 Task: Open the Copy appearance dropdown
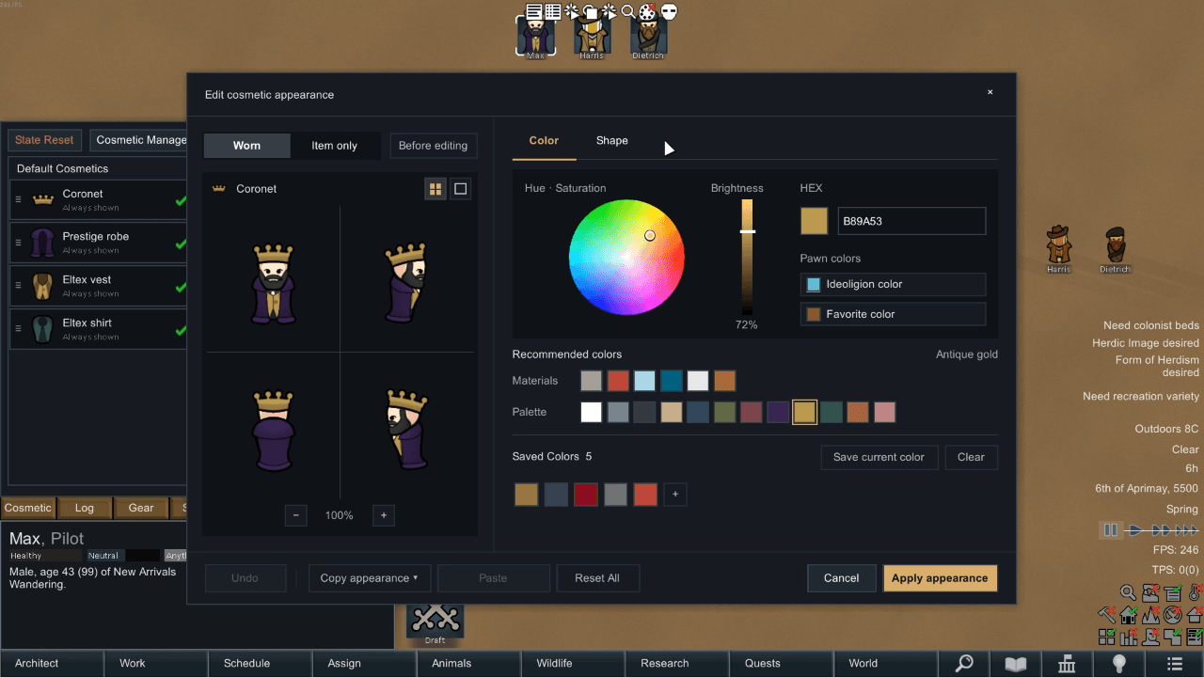point(369,578)
